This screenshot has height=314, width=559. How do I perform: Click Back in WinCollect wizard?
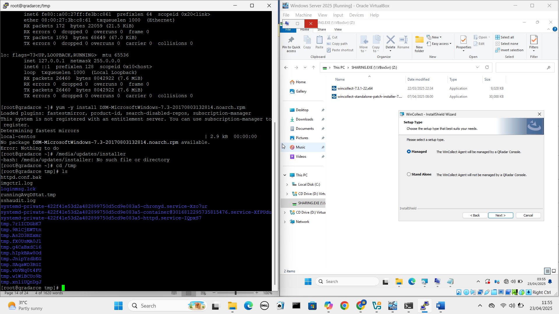475,215
